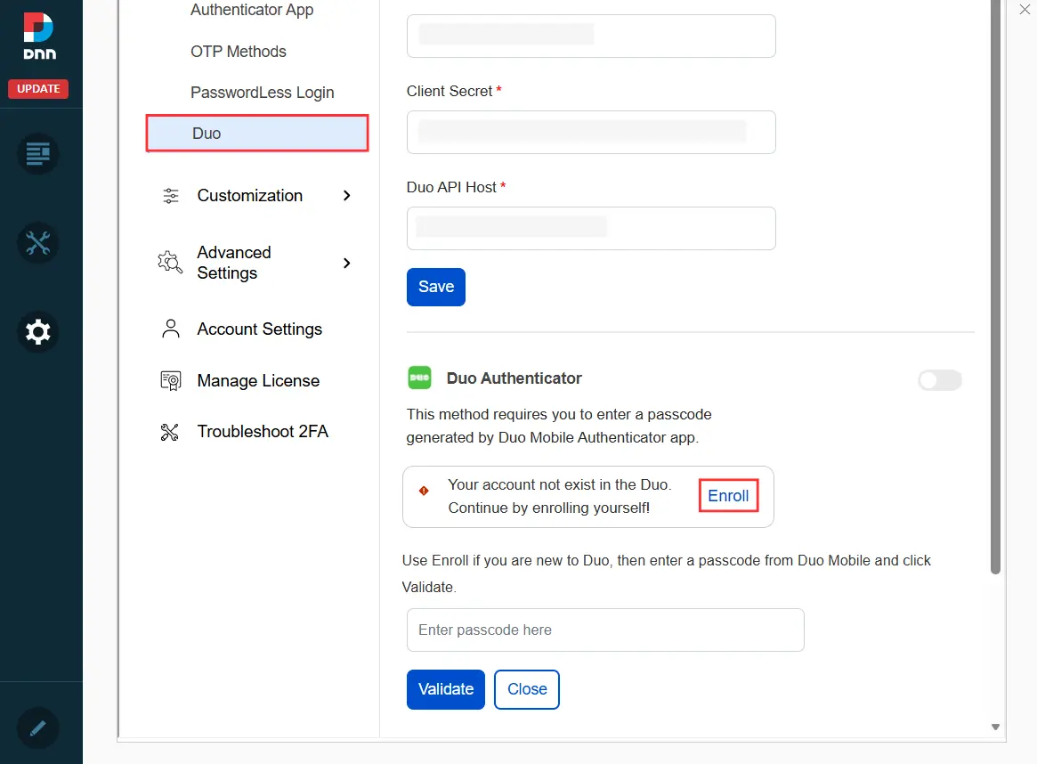Focus the topmost client ID input field

pos(591,36)
